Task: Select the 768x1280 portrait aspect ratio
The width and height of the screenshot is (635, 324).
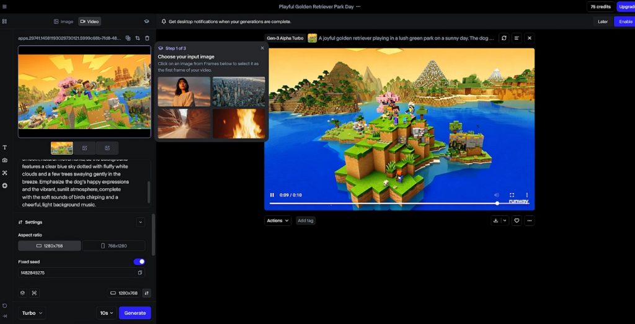Action: [x=113, y=246]
